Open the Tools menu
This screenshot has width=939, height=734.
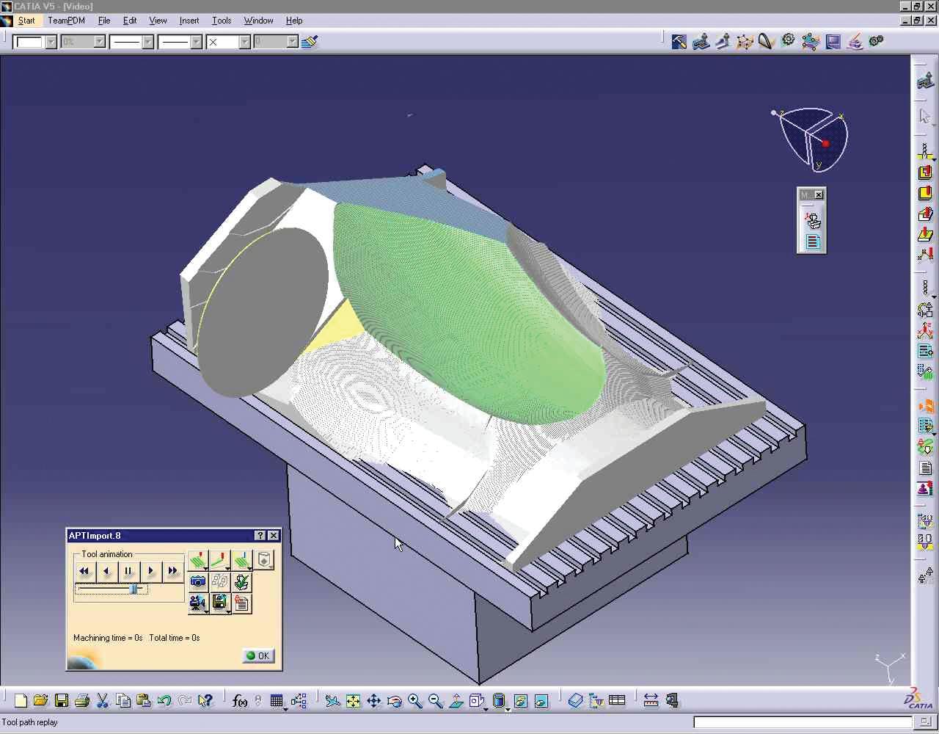coord(222,21)
